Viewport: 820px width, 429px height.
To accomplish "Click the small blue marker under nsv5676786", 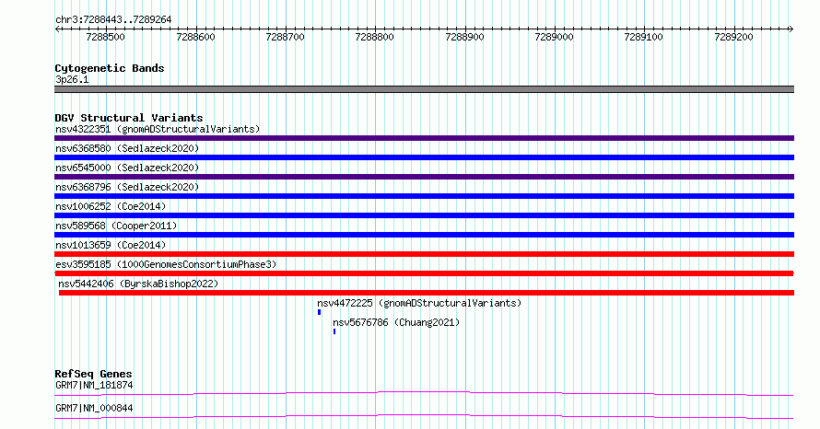I will click(x=334, y=331).
